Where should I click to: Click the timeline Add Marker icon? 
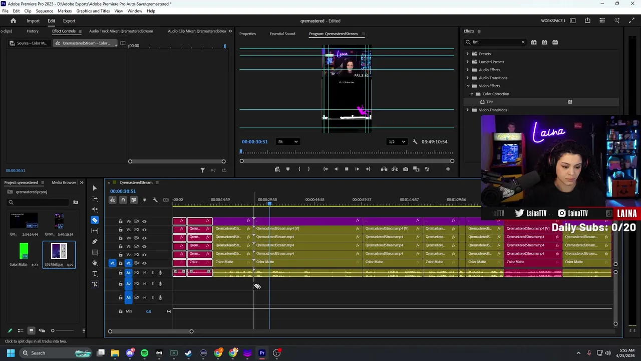coord(144,200)
